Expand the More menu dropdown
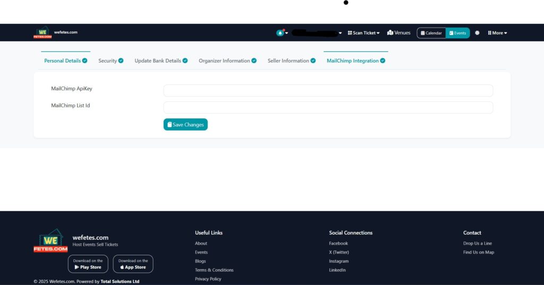Viewport: 544px width, 285px height. click(497, 33)
